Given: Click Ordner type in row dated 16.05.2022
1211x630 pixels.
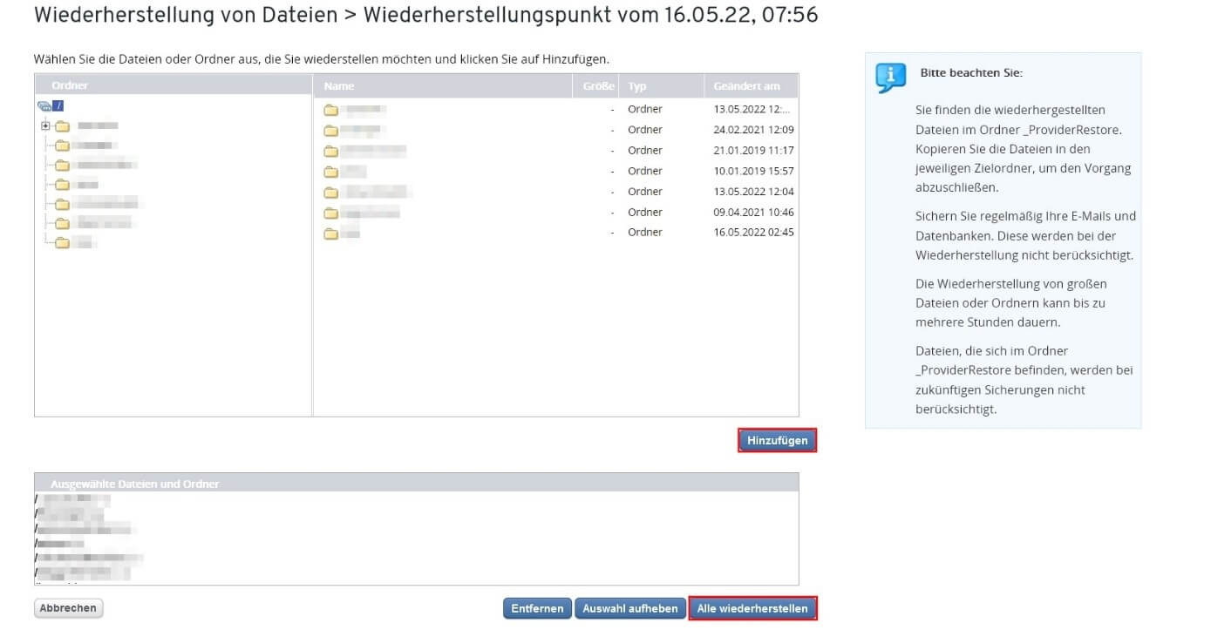Looking at the screenshot, I should [645, 233].
